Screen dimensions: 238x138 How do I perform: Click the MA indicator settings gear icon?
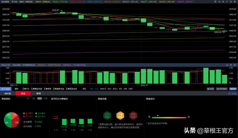tap(13, 1)
